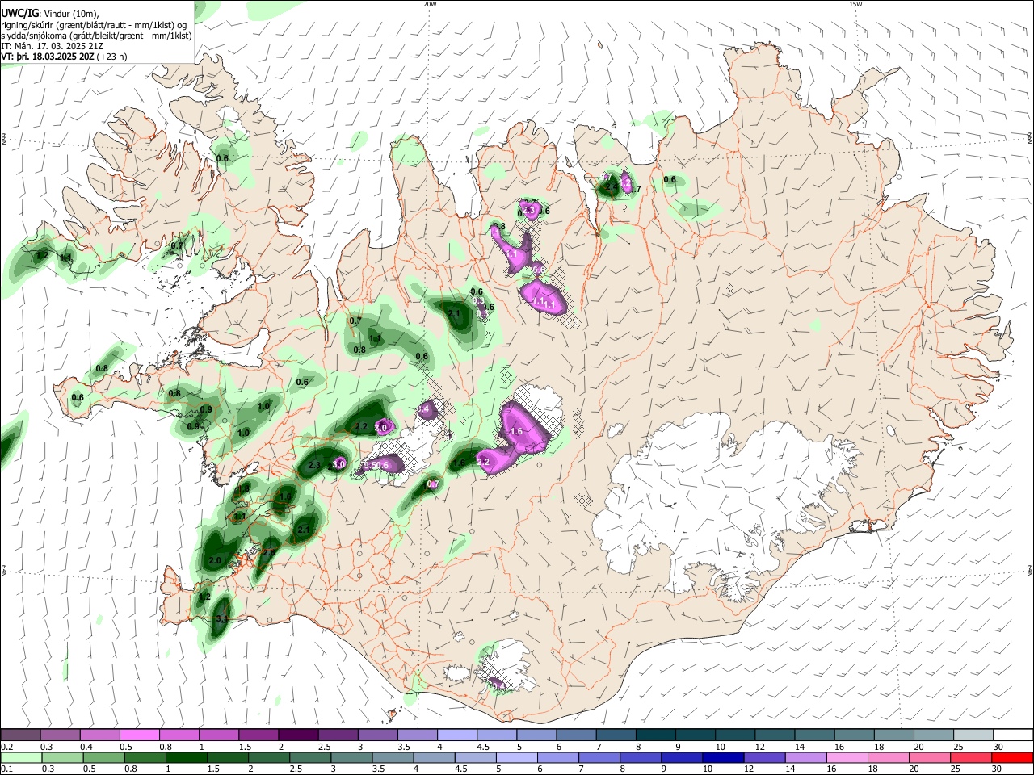Click the bright red 30 rain legend swatch
The height and width of the screenshot is (775, 1034).
click(1011, 757)
